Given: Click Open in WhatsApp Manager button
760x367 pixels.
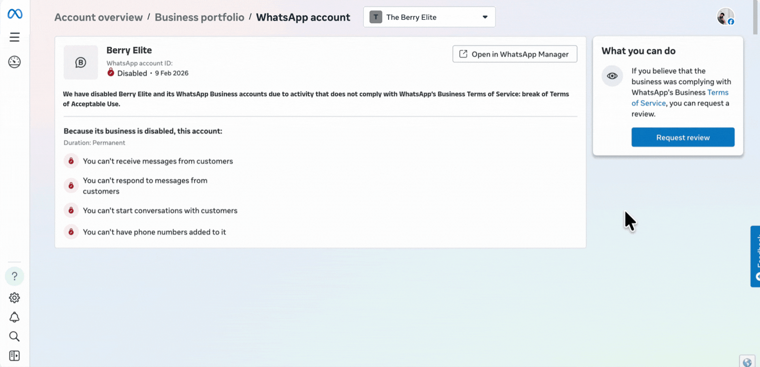Looking at the screenshot, I should 515,54.
